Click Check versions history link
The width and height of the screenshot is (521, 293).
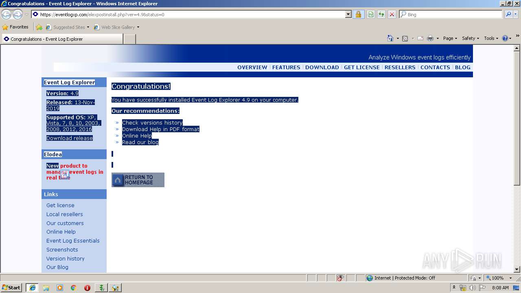[152, 122]
